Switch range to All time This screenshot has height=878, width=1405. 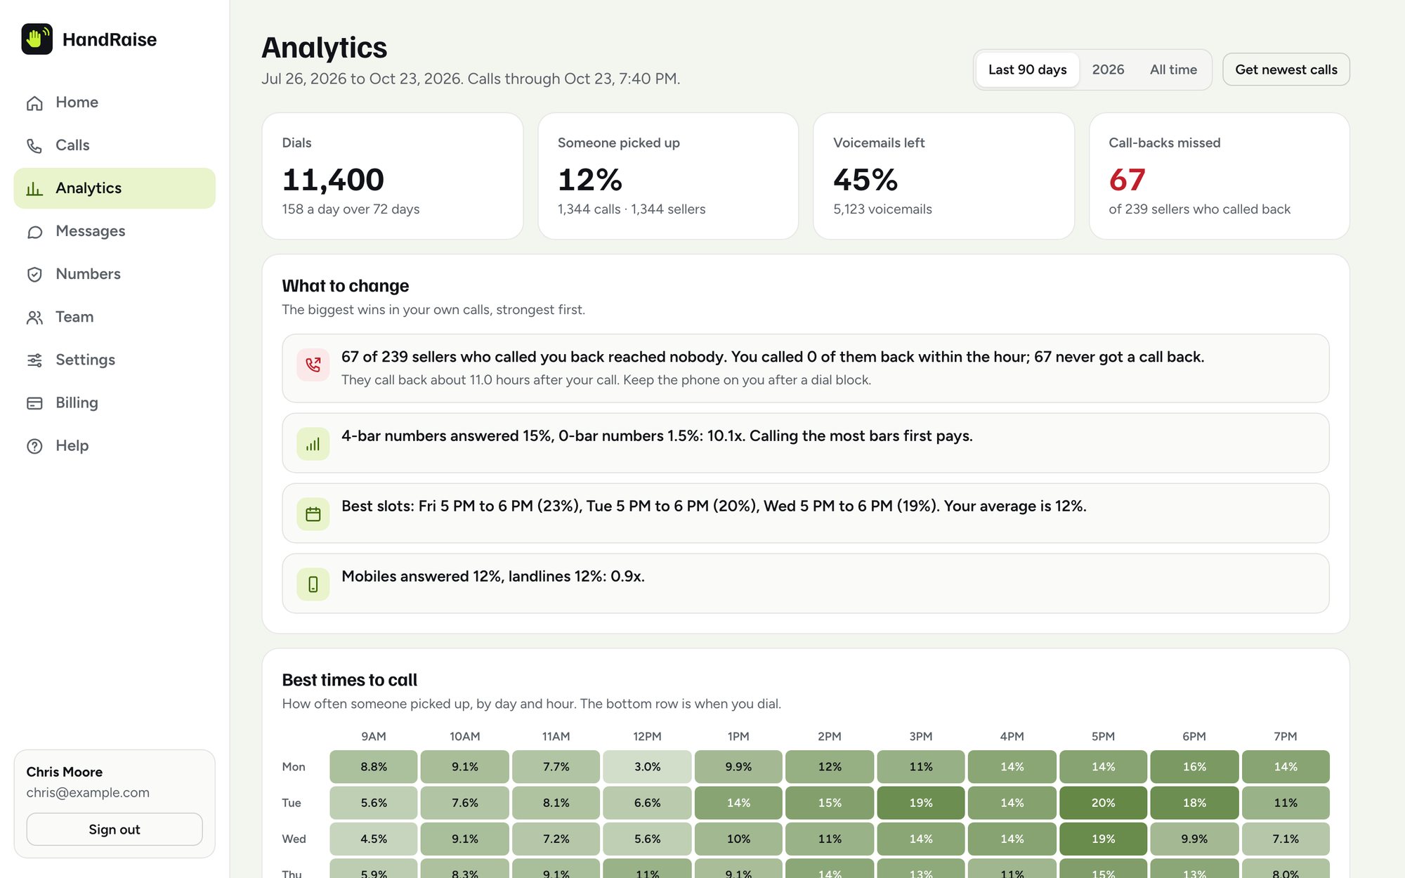(1173, 70)
